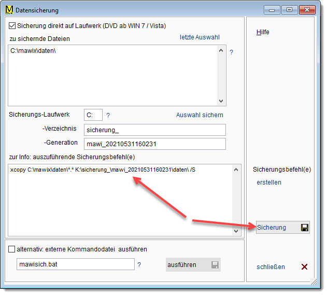This screenshot has width=327, height=295.
Task: Click the Datensicherung title bar app icon
Action: click(8, 10)
